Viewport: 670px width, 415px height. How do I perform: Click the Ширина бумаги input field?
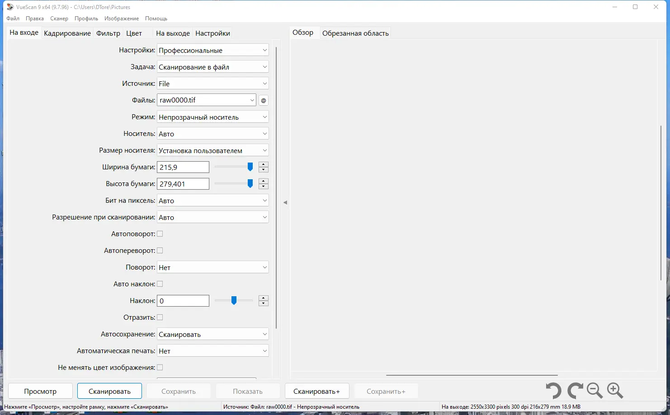tap(183, 167)
